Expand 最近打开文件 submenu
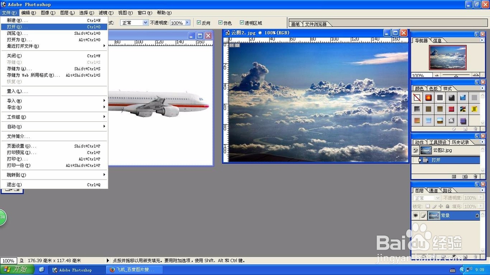This screenshot has height=275, width=490. point(54,46)
